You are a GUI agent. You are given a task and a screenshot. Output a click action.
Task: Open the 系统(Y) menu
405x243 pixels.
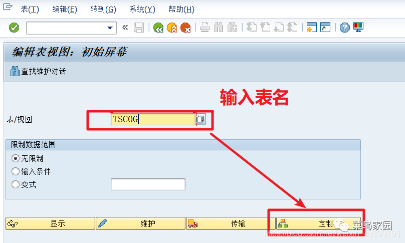[x=142, y=10]
